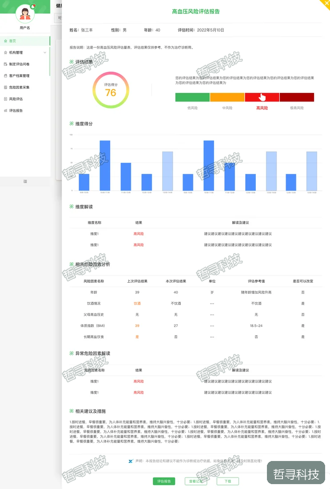Click the 饮酒情况 row name
330x489 pixels.
pyautogui.click(x=94, y=304)
